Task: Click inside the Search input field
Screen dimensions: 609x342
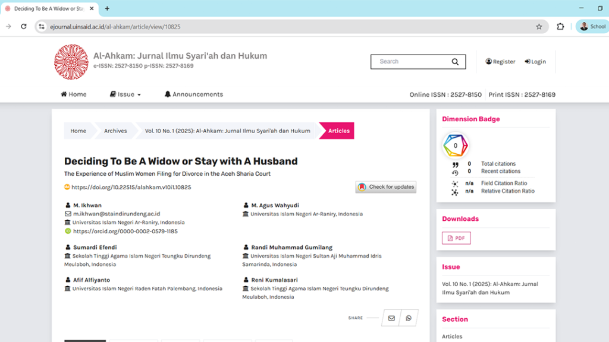Action: click(x=410, y=62)
